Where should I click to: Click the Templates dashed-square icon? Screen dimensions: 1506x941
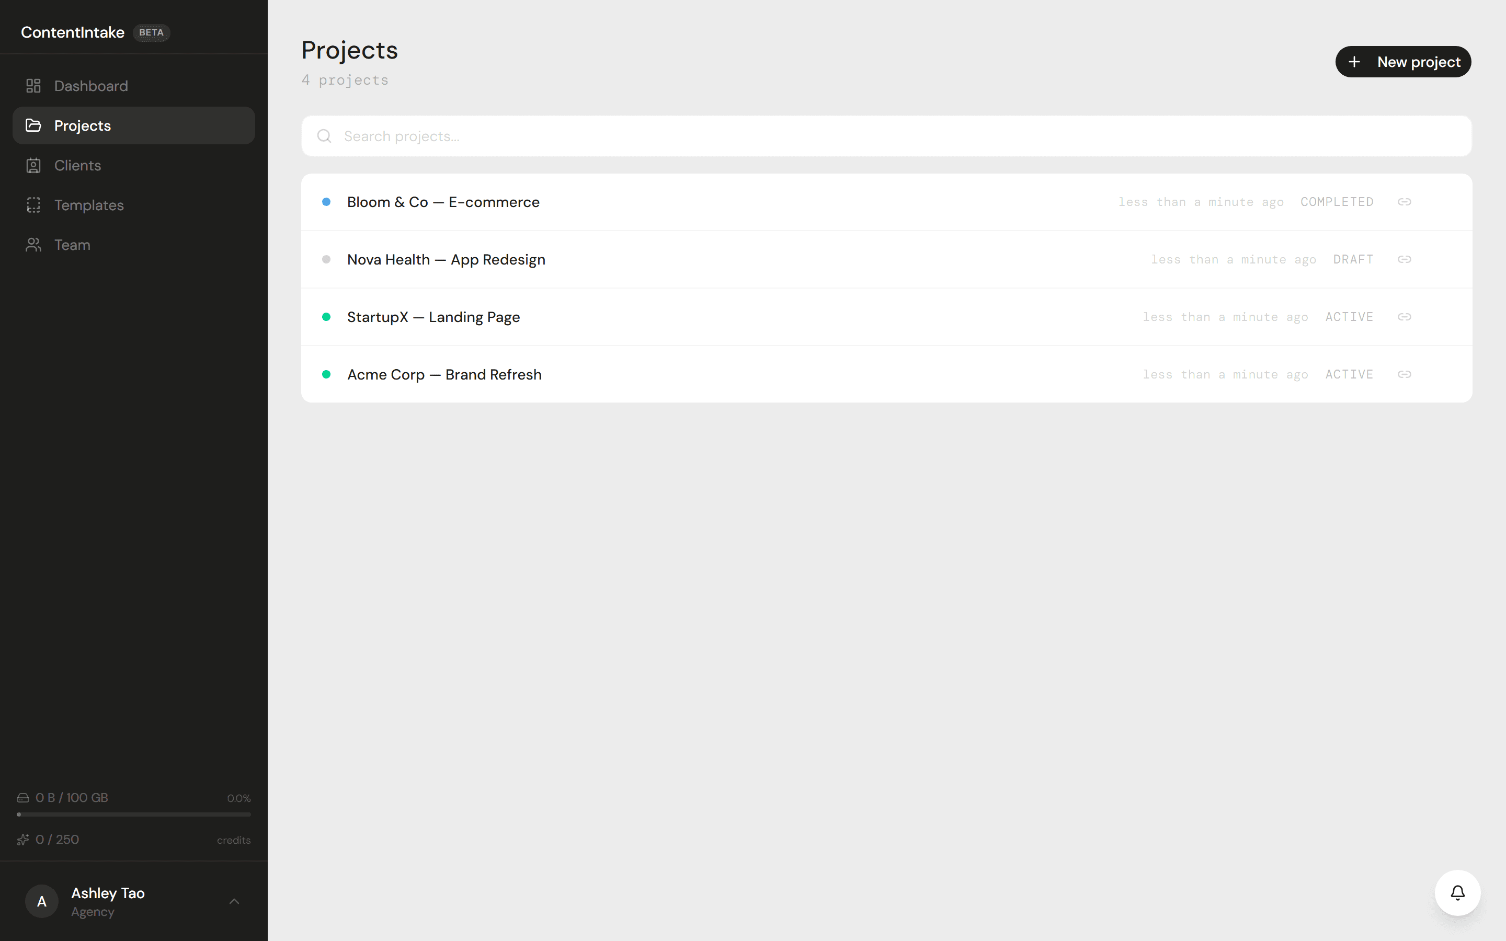click(x=33, y=205)
